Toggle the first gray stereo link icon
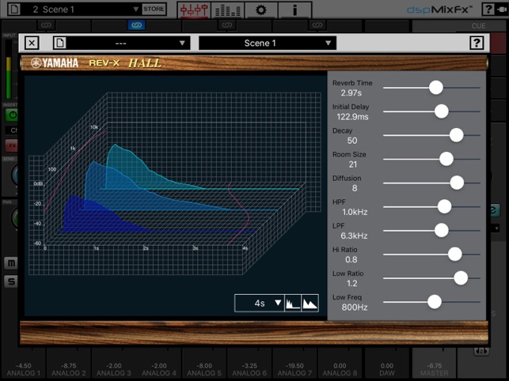This screenshot has height=381, width=509. (x=47, y=25)
